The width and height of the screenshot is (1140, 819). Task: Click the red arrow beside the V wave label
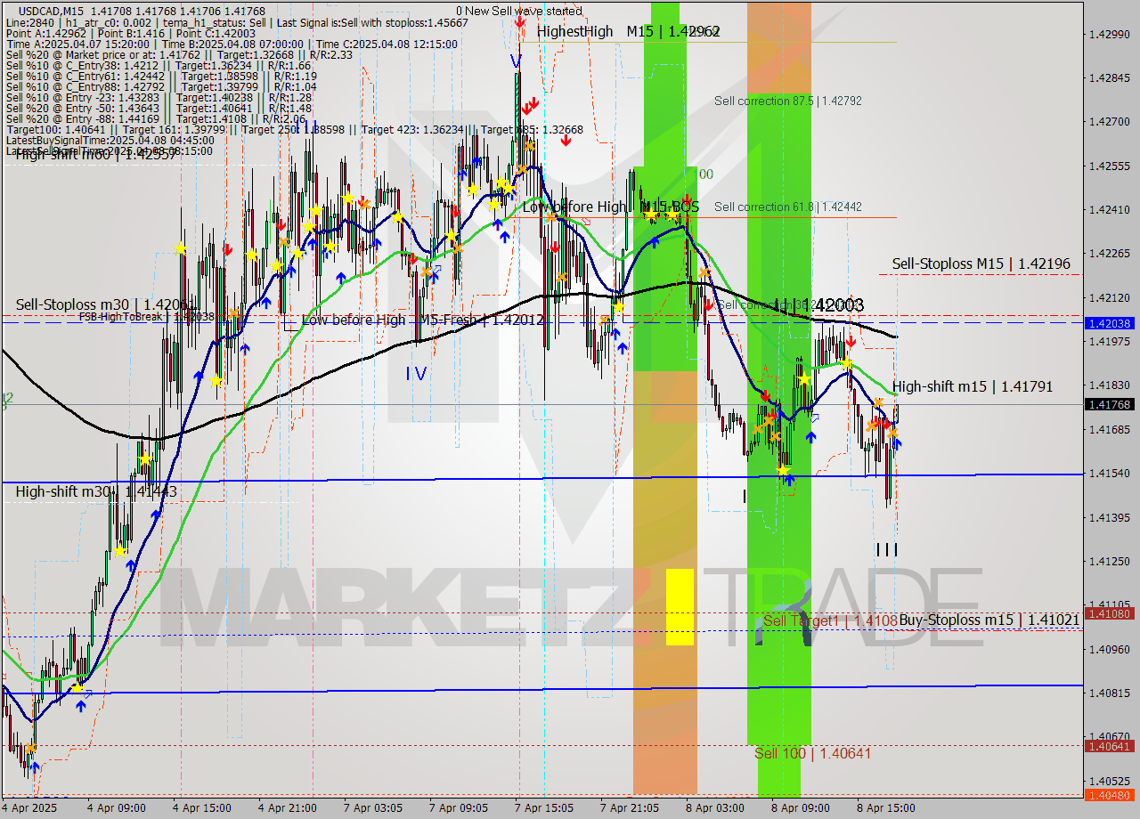coord(530,105)
